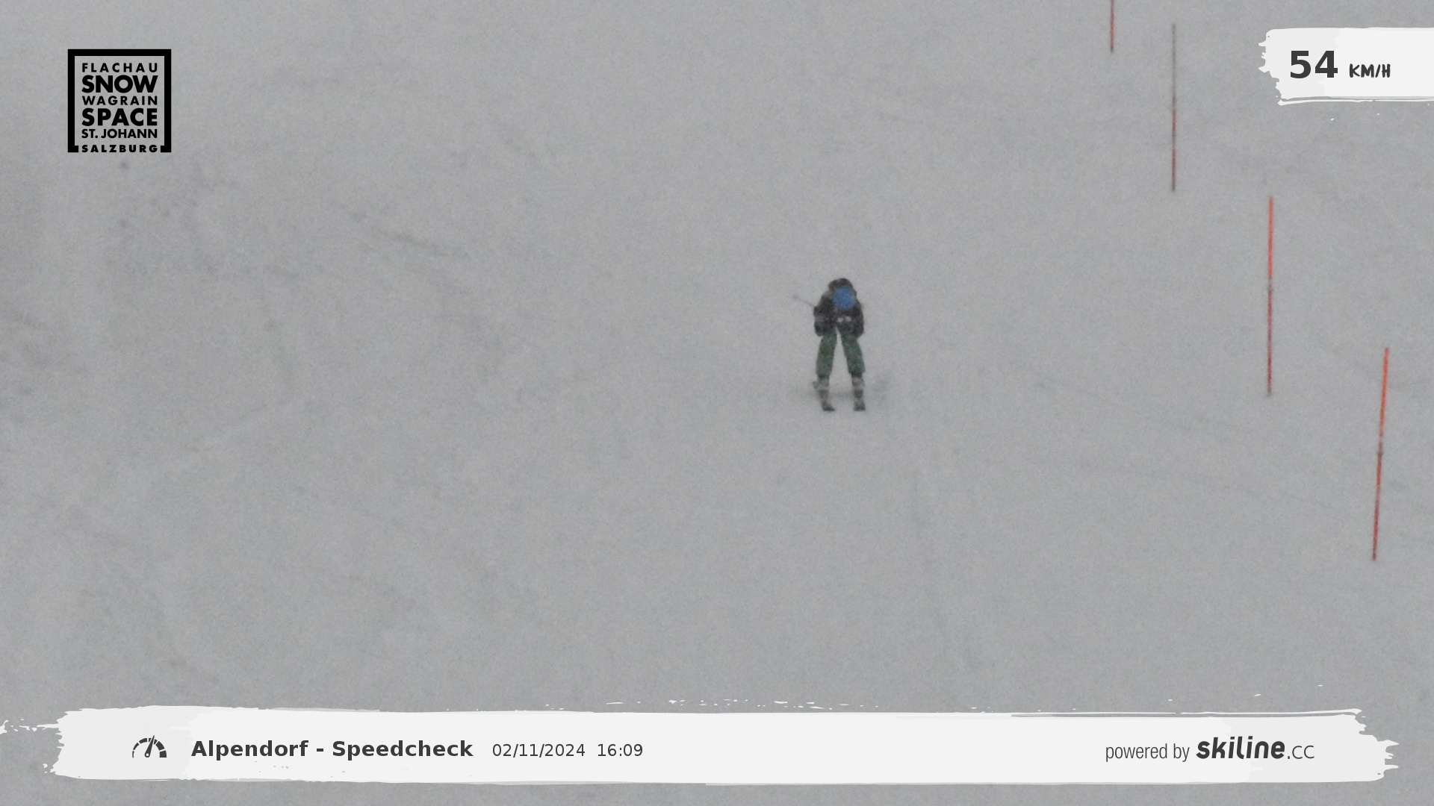The image size is (1434, 806).
Task: Click the skiline.cc brand logo
Action: (1241, 748)
